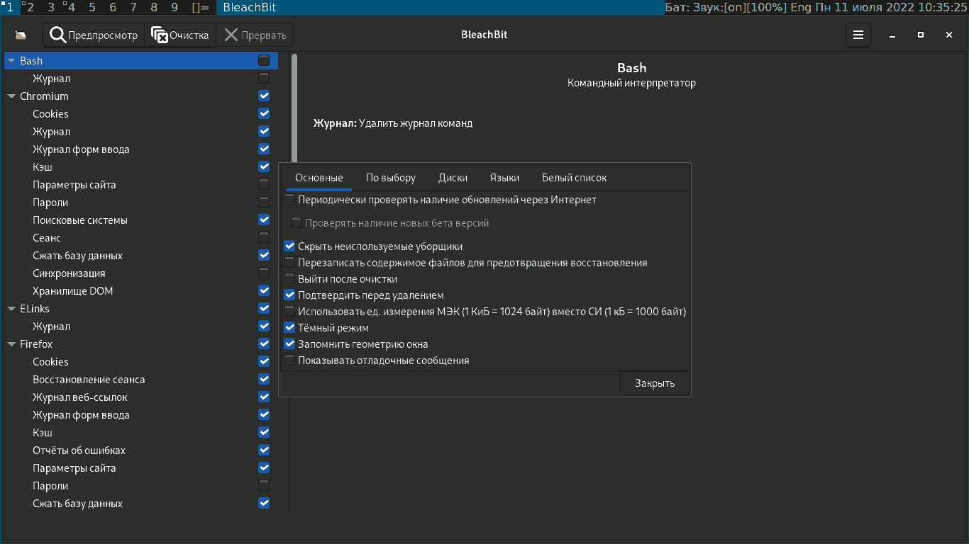
Task: Collapse the Bash tree group
Action: click(11, 61)
